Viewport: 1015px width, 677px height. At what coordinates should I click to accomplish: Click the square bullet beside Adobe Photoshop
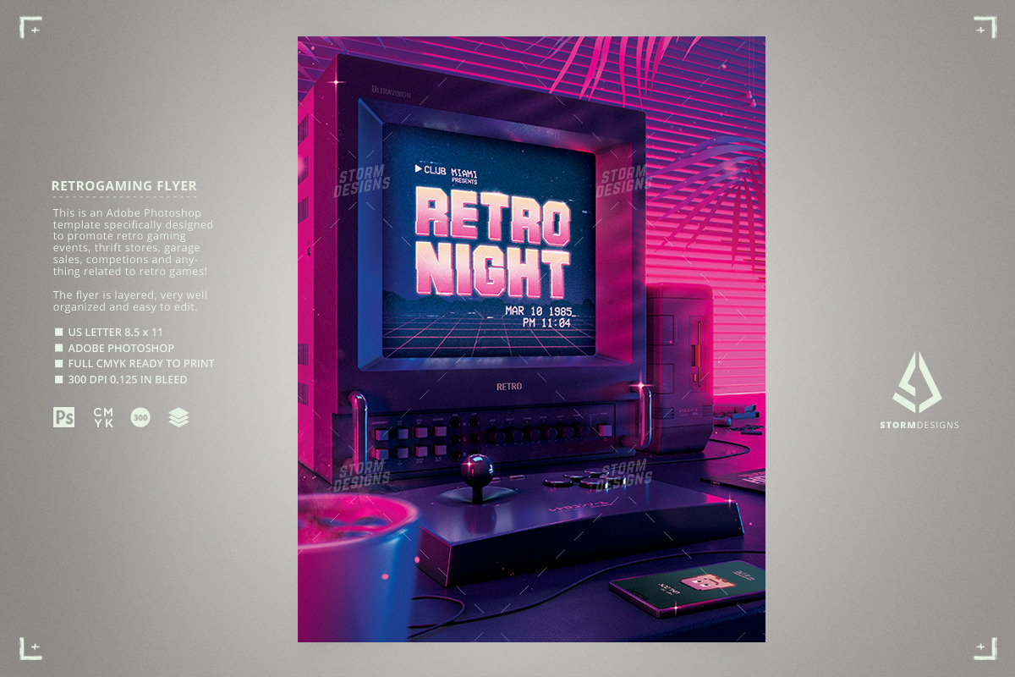pyautogui.click(x=59, y=348)
